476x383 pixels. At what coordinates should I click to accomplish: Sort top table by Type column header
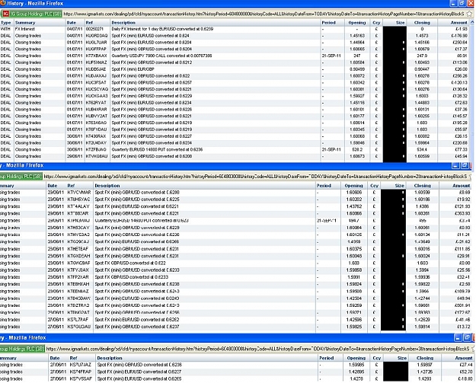point(6,22)
